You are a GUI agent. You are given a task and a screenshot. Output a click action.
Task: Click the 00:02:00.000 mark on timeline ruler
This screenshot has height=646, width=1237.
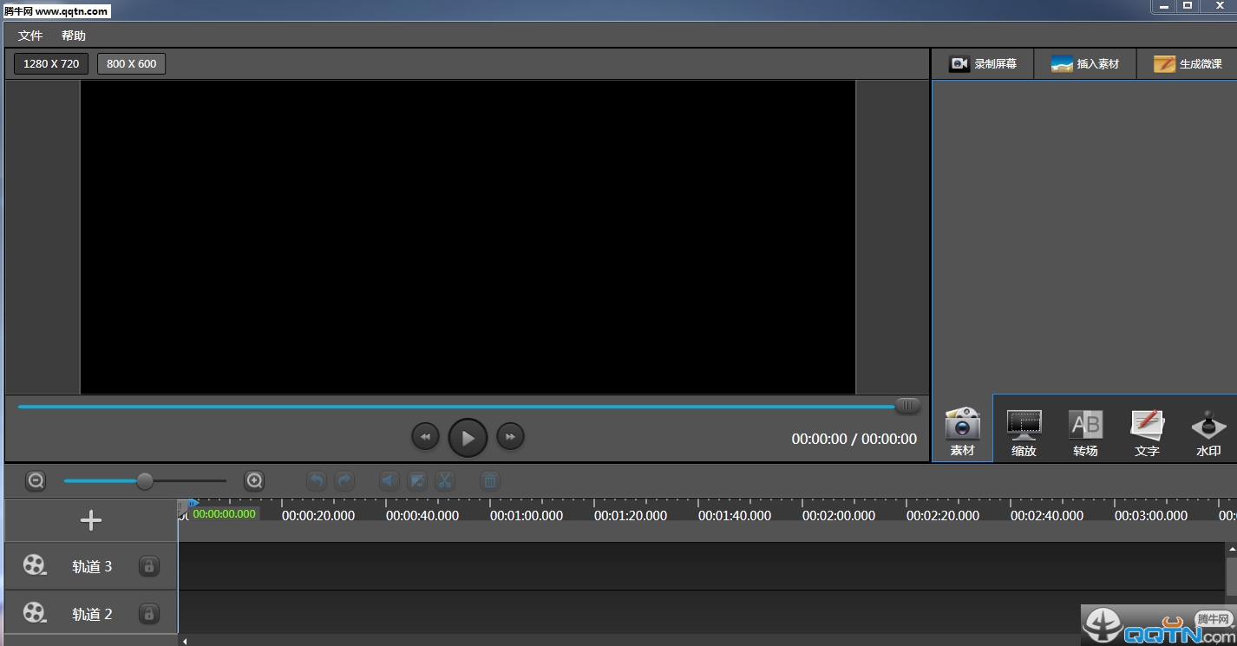click(839, 515)
